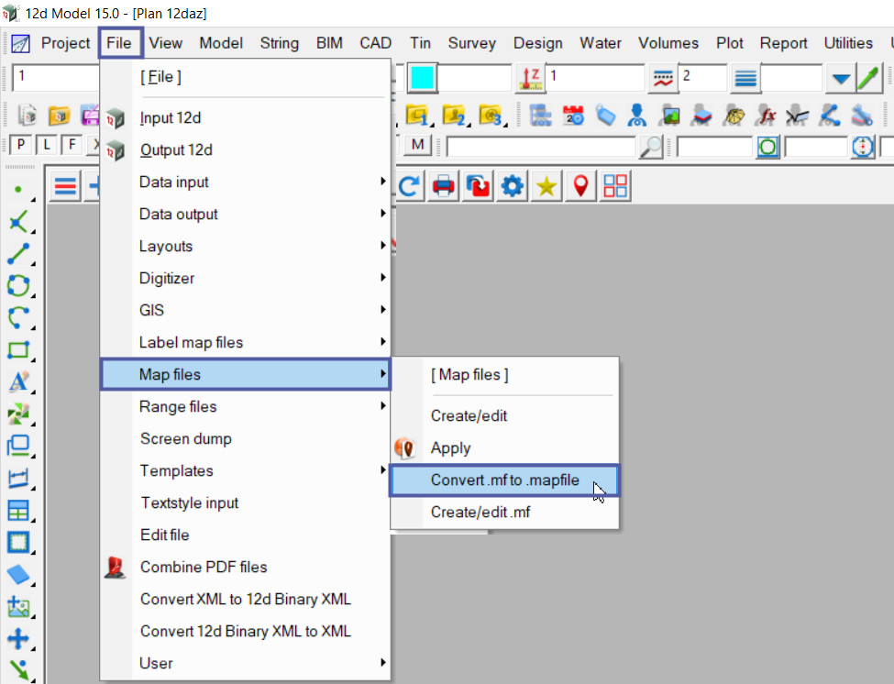The image size is (894, 684).
Task: Open the Report menu
Action: pos(783,43)
